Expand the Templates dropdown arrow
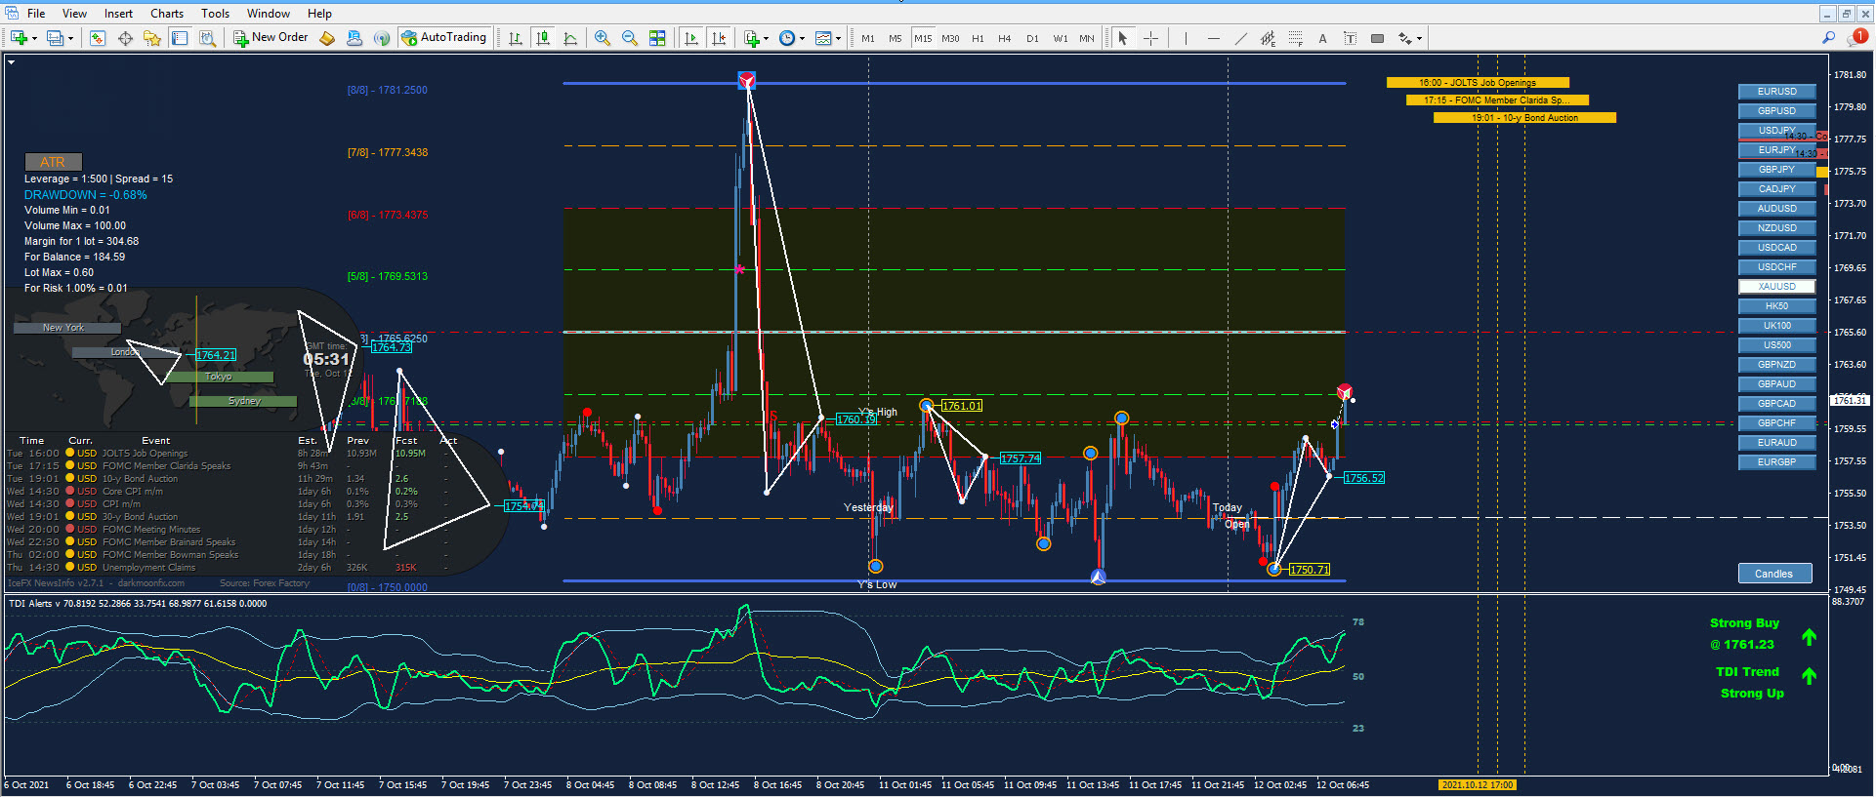The height and width of the screenshot is (797, 1876). click(x=839, y=39)
